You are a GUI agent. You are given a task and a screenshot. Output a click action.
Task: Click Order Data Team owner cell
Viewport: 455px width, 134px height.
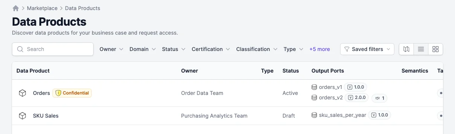pyautogui.click(x=202, y=93)
